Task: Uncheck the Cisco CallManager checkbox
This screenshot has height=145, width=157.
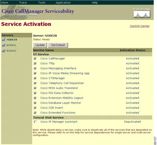Action: (35, 59)
